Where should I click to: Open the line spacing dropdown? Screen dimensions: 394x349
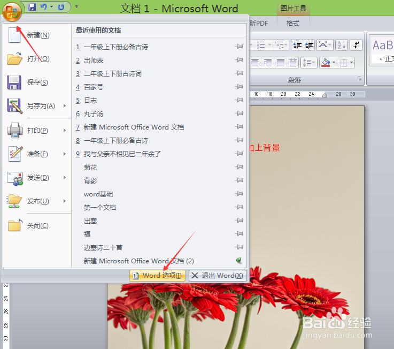pos(309,63)
